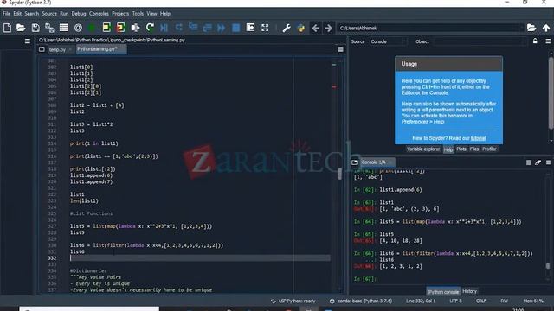Open the Object combo box
Screen dimensions: 554x311
(480, 41)
